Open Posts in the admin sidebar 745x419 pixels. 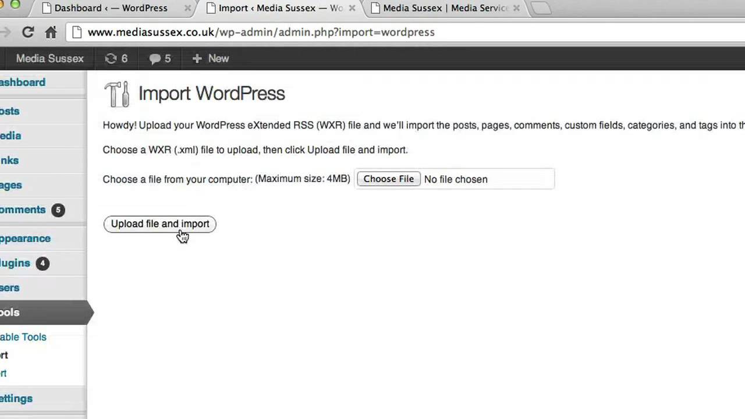click(10, 111)
